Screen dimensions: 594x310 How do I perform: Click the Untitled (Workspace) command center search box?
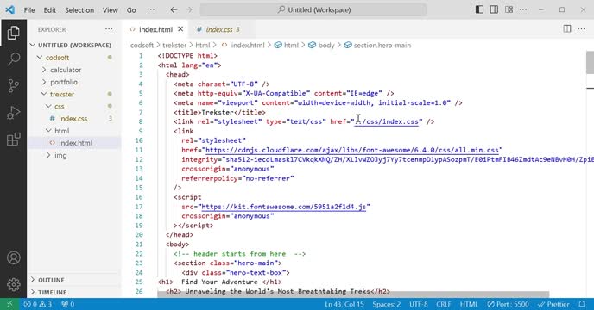313,10
